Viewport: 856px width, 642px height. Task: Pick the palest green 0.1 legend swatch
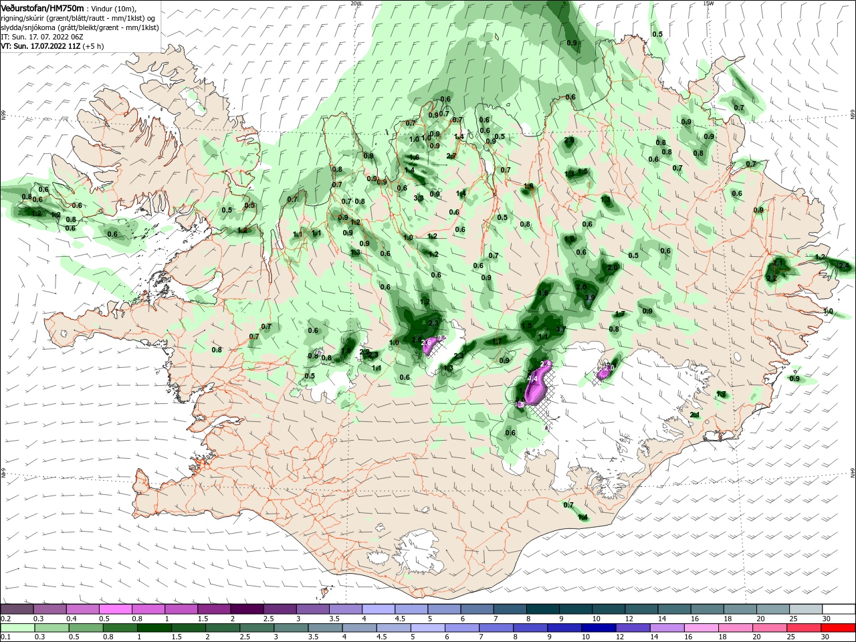(17, 629)
